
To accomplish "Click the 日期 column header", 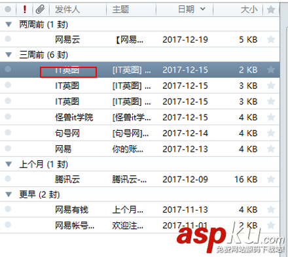I will point(186,9).
